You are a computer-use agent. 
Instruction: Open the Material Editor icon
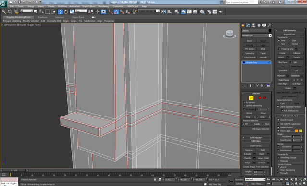[x=202, y=12]
